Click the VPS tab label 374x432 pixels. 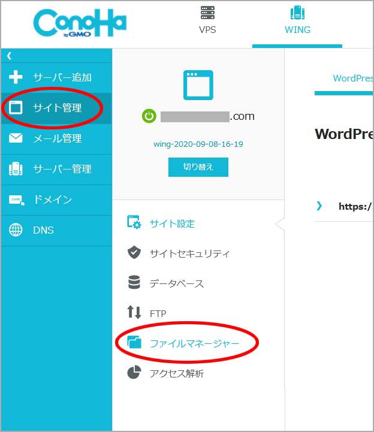[x=207, y=30]
